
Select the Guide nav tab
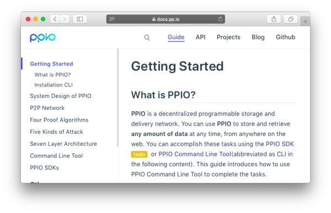click(176, 37)
